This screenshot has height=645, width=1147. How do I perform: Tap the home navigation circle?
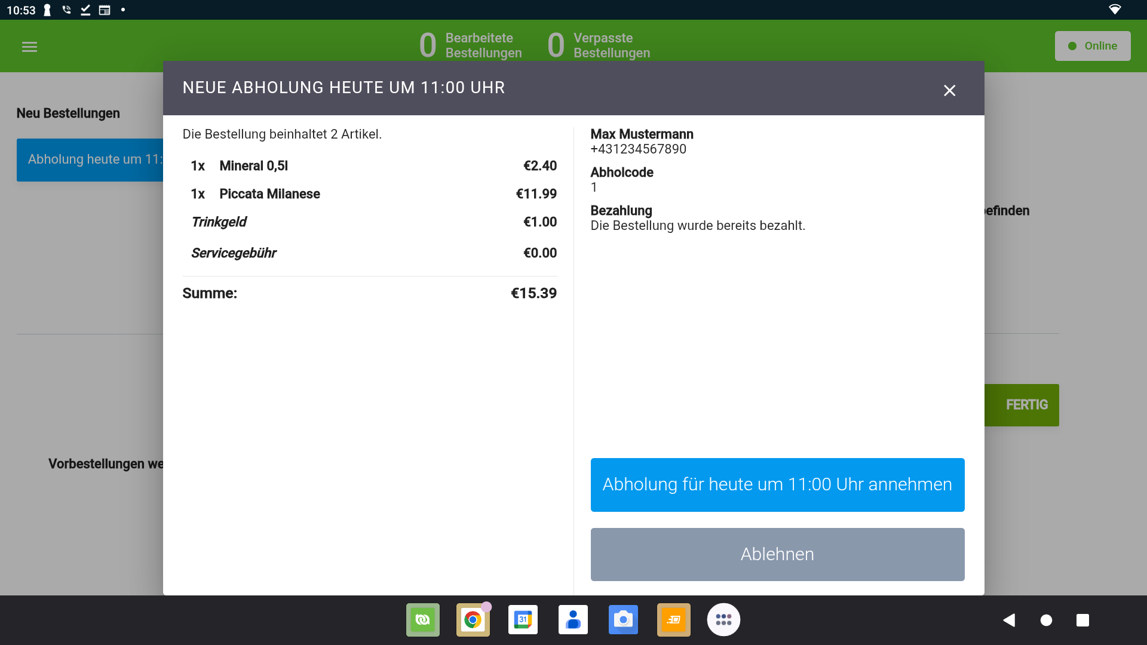[1046, 620]
